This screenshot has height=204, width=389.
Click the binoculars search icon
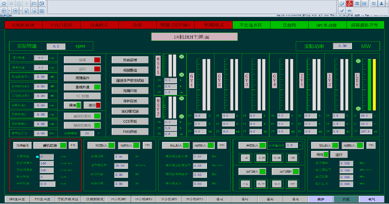374,4
